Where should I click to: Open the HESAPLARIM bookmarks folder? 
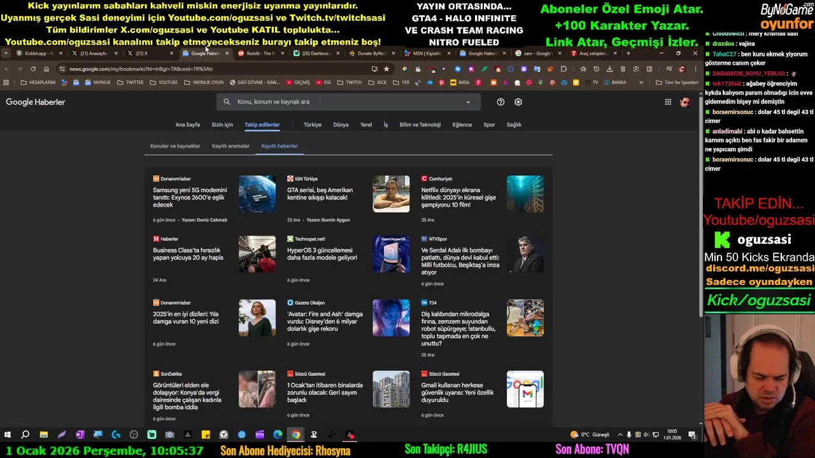(38, 83)
